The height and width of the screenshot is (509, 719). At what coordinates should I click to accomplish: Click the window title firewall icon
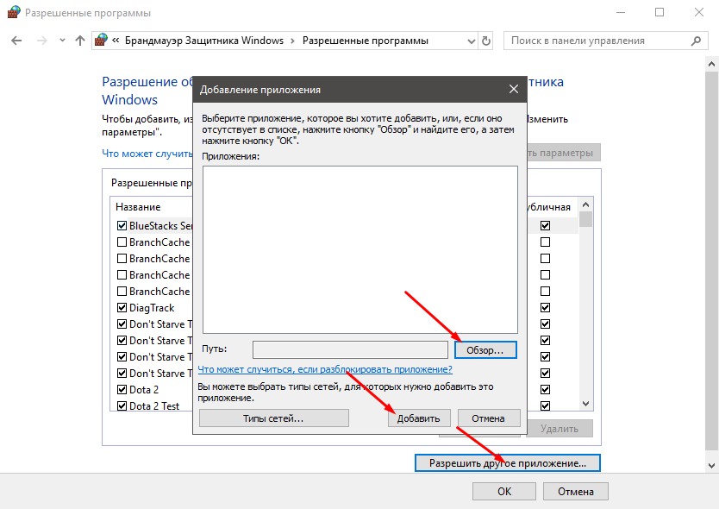[x=14, y=12]
